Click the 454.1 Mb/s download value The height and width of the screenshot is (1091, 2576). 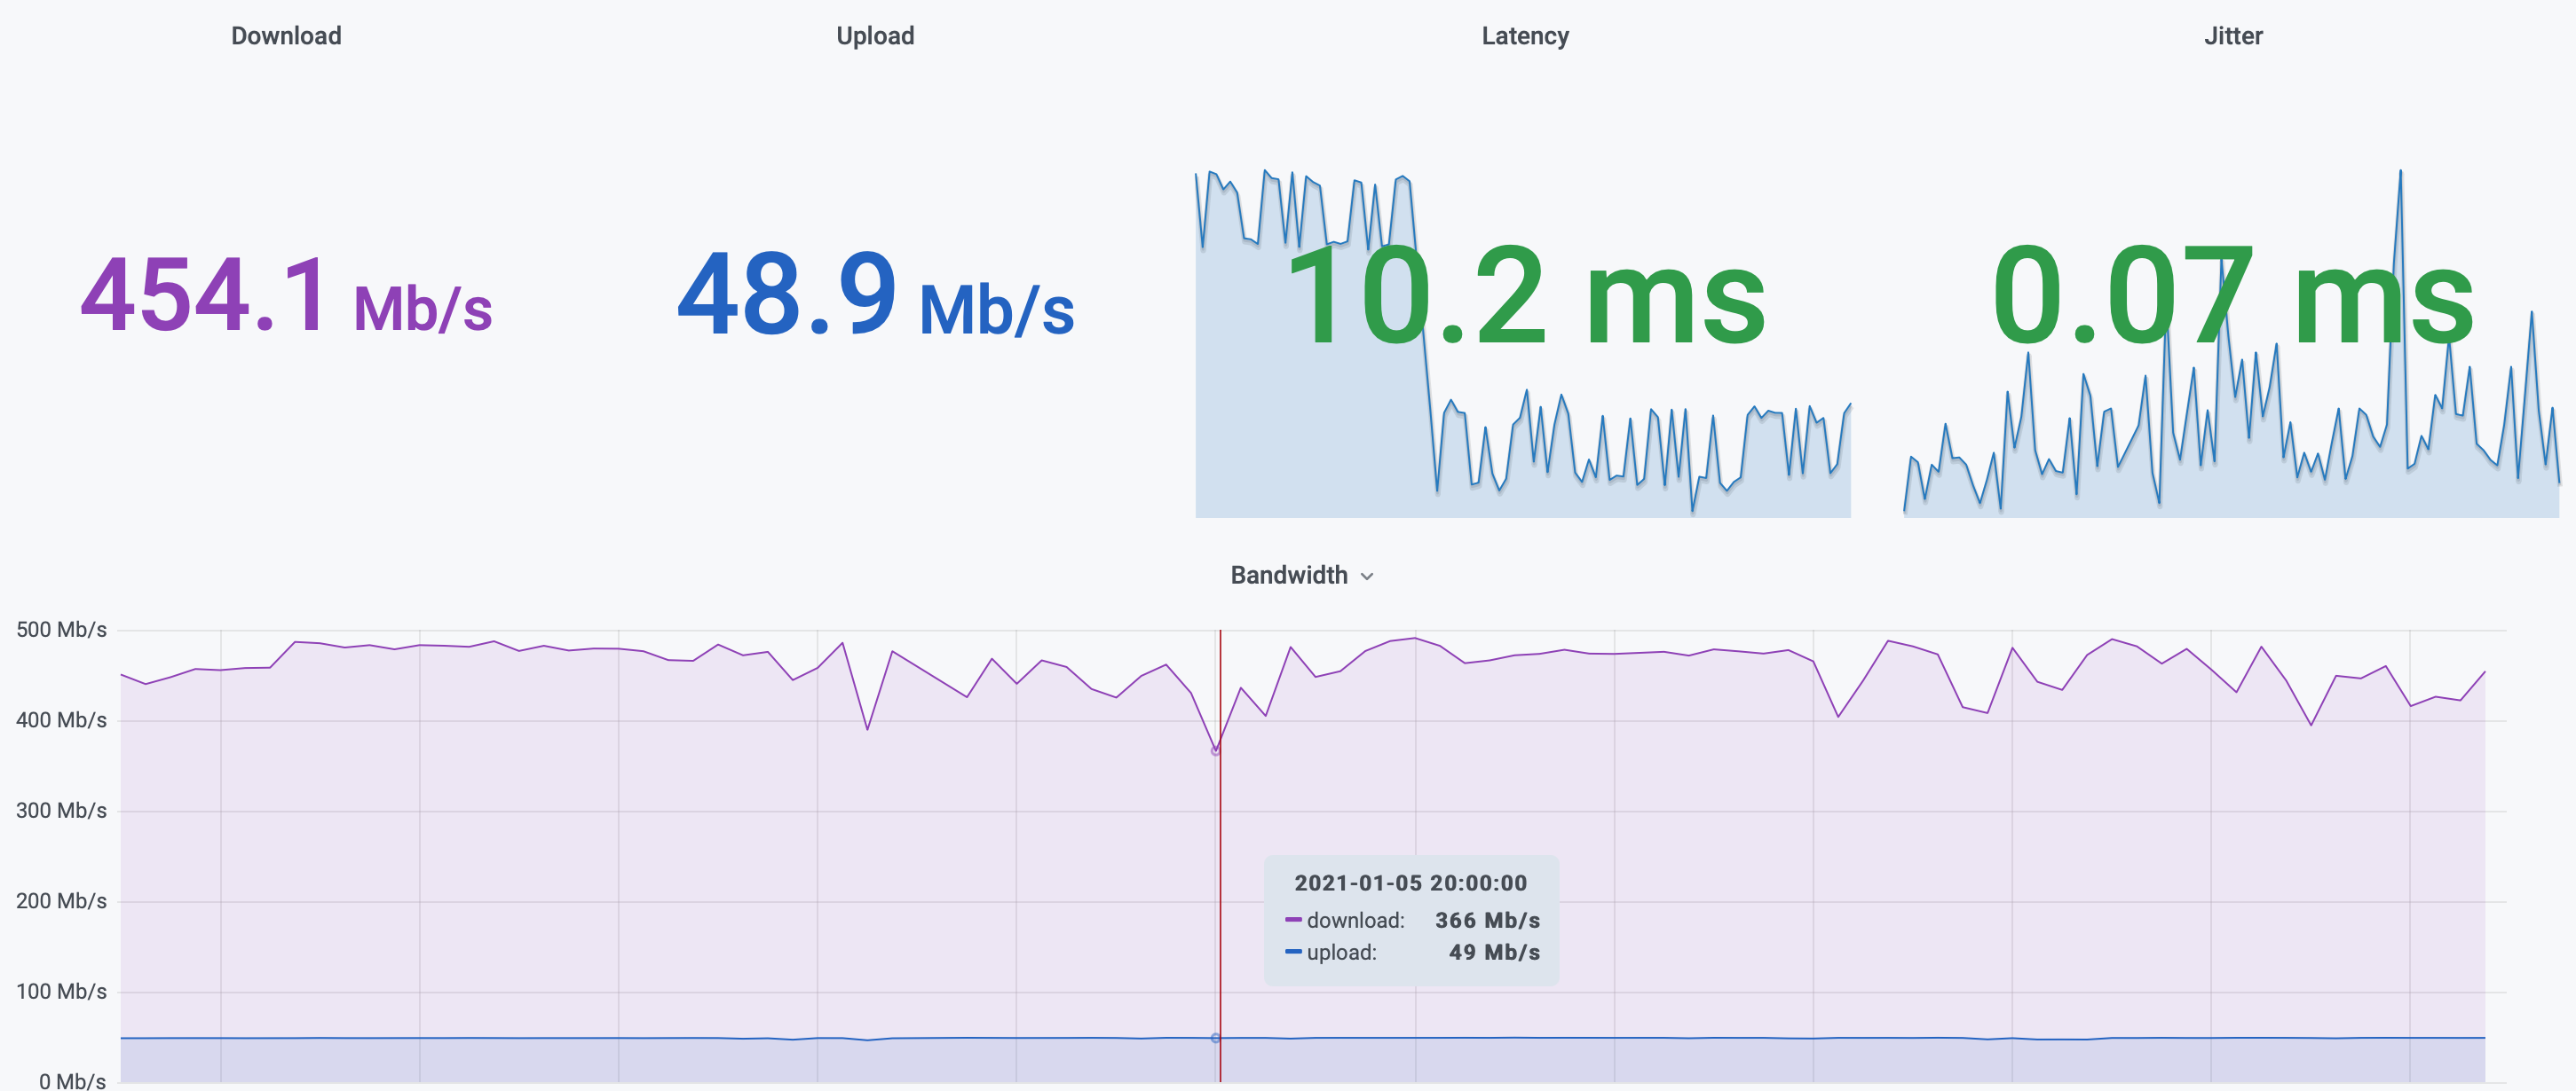(286, 295)
